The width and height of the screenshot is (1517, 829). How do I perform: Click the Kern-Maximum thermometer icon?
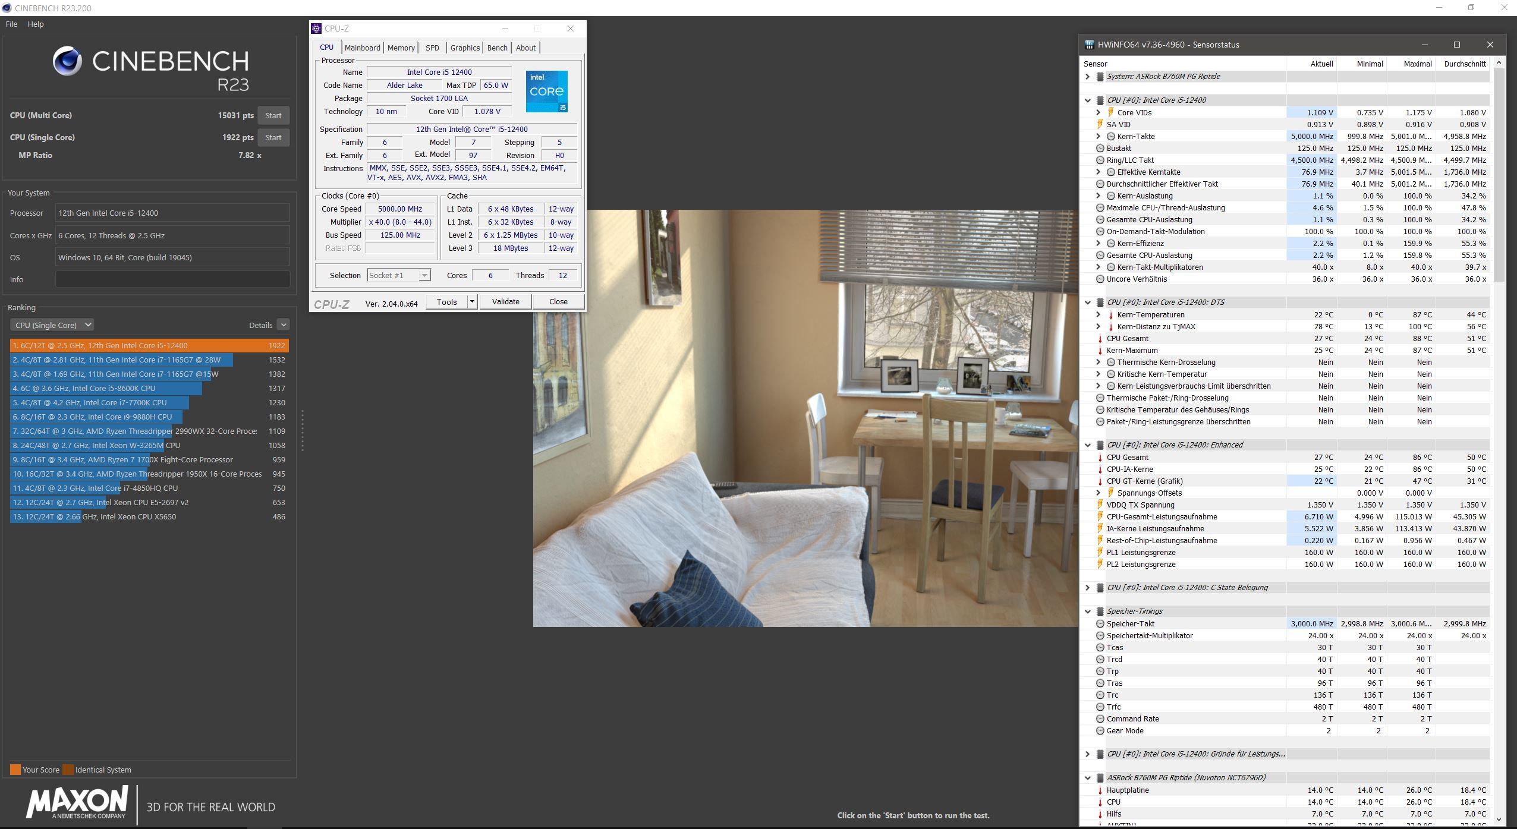pyautogui.click(x=1100, y=350)
